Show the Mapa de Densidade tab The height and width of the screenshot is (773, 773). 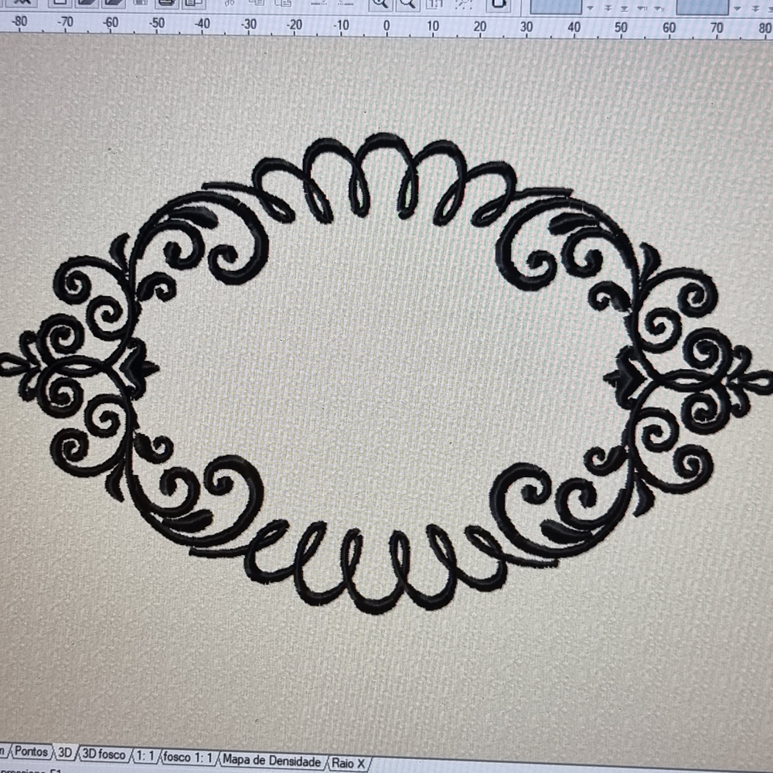click(271, 761)
